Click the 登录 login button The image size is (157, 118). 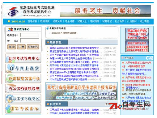pos(12,47)
